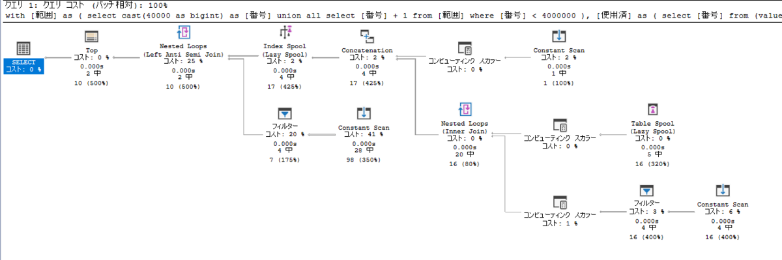Click the '1 (100%)' row estimate
The image size is (782, 260).
[x=558, y=83]
